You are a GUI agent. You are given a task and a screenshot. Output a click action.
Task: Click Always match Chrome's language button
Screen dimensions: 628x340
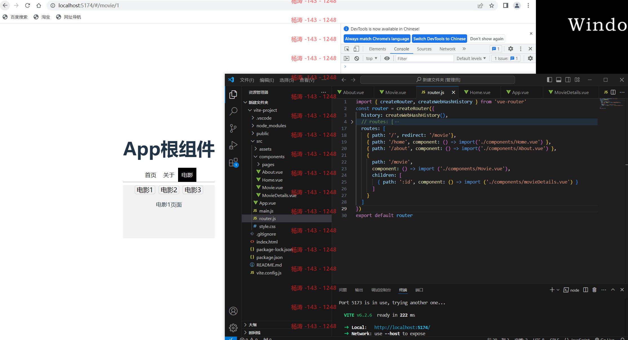377,39
